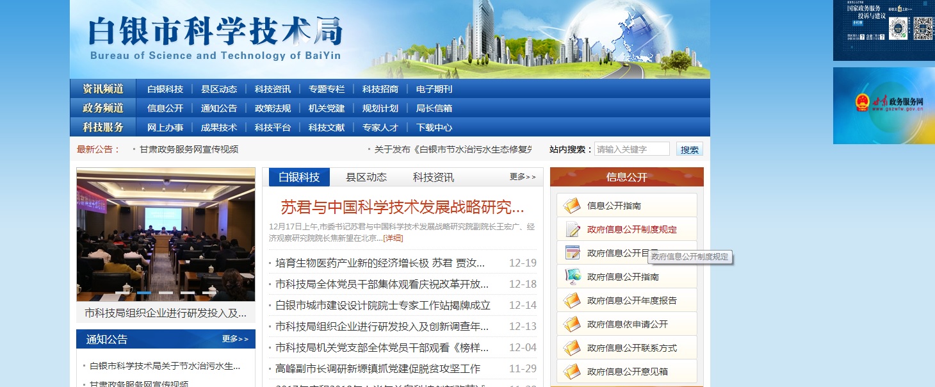Click the notepad icon beside 政府信息公开制度规定
Image resolution: width=935 pixels, height=387 pixels.
coord(572,229)
